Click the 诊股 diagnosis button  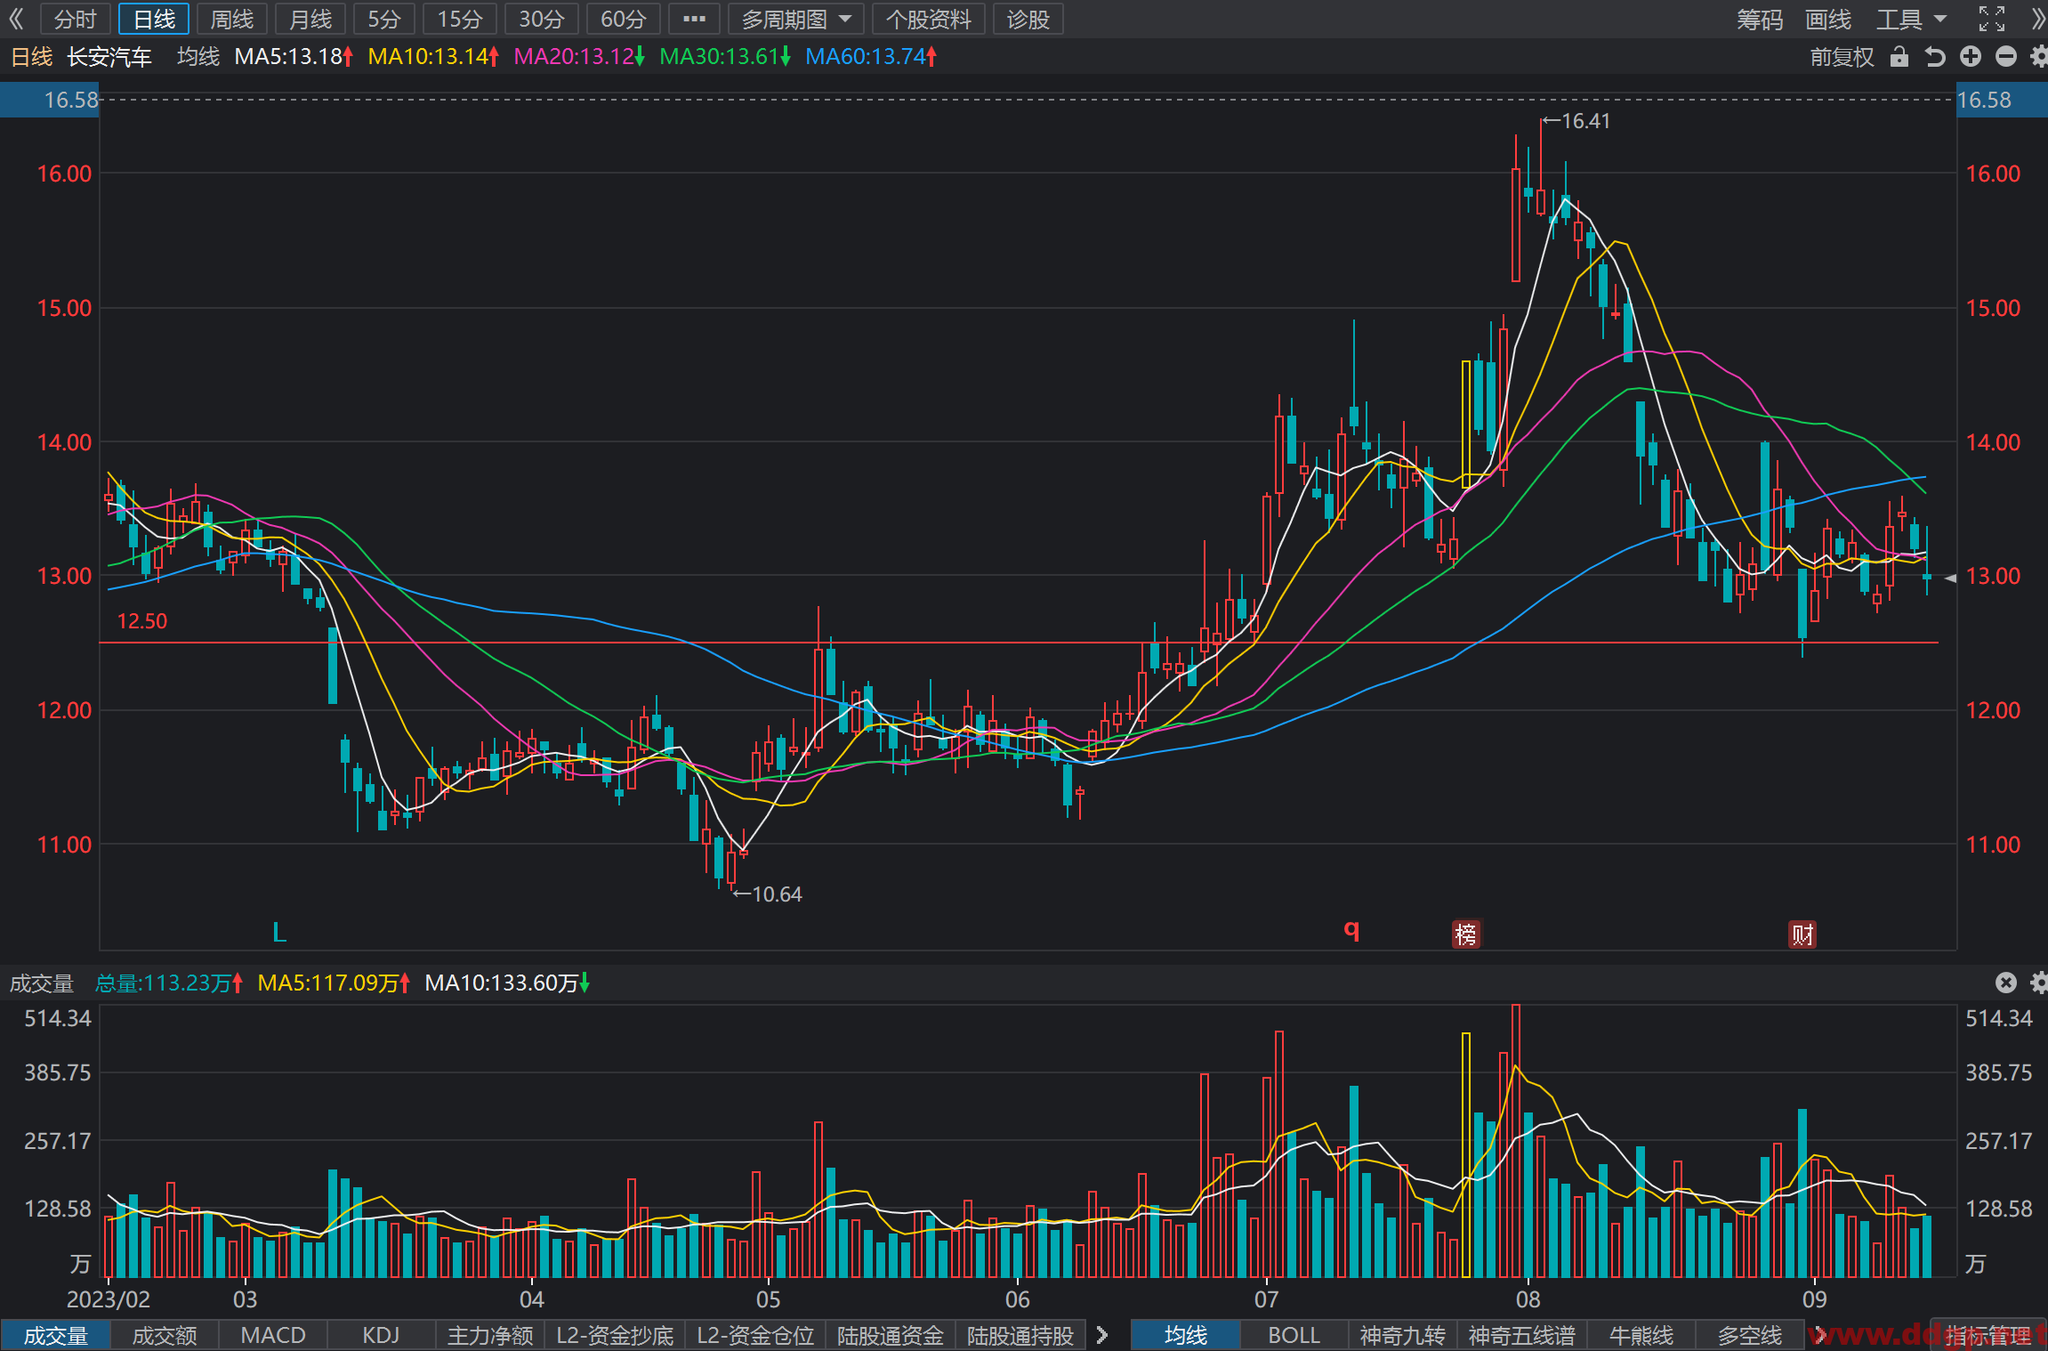[1028, 19]
